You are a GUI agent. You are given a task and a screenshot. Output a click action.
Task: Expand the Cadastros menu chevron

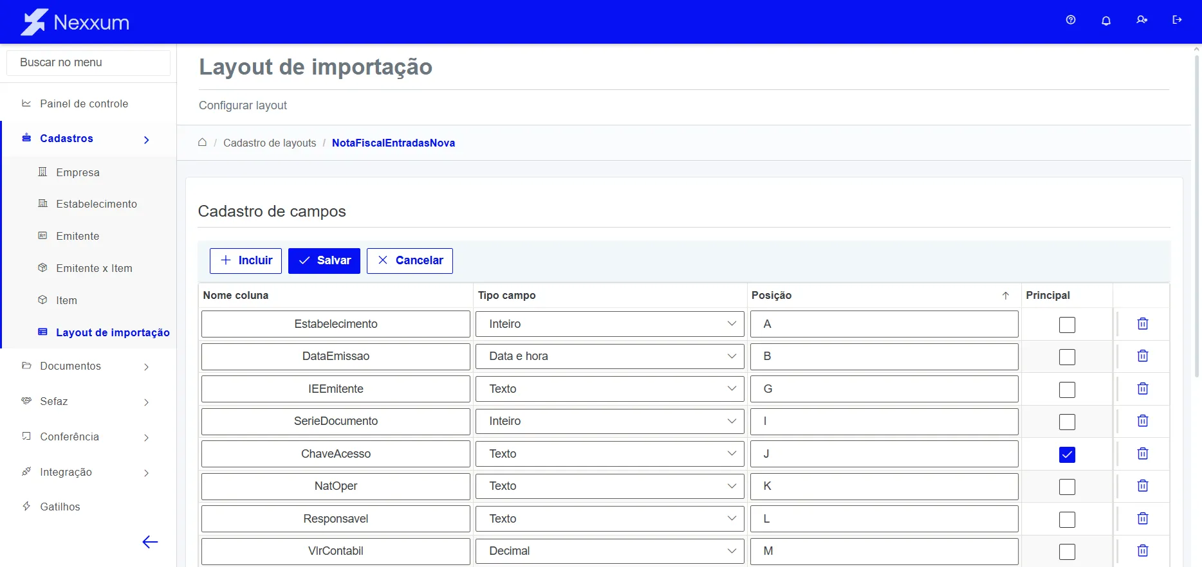tap(147, 139)
